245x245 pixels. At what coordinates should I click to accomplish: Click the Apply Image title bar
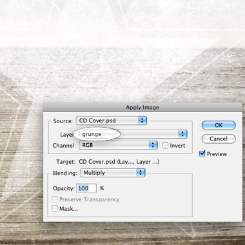142,107
